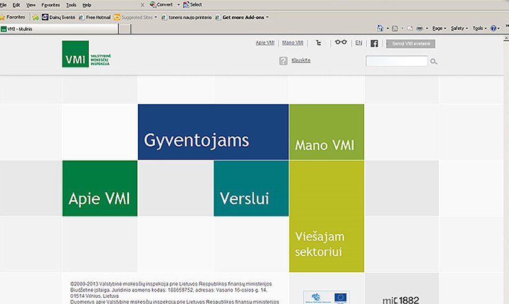
Task: Open the Viešajam sektoriui tile
Action: click(x=327, y=217)
